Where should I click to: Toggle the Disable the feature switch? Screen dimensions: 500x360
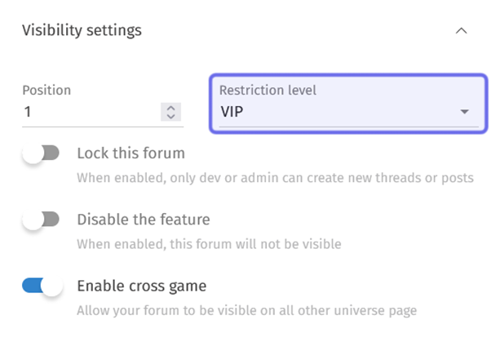click(x=42, y=220)
